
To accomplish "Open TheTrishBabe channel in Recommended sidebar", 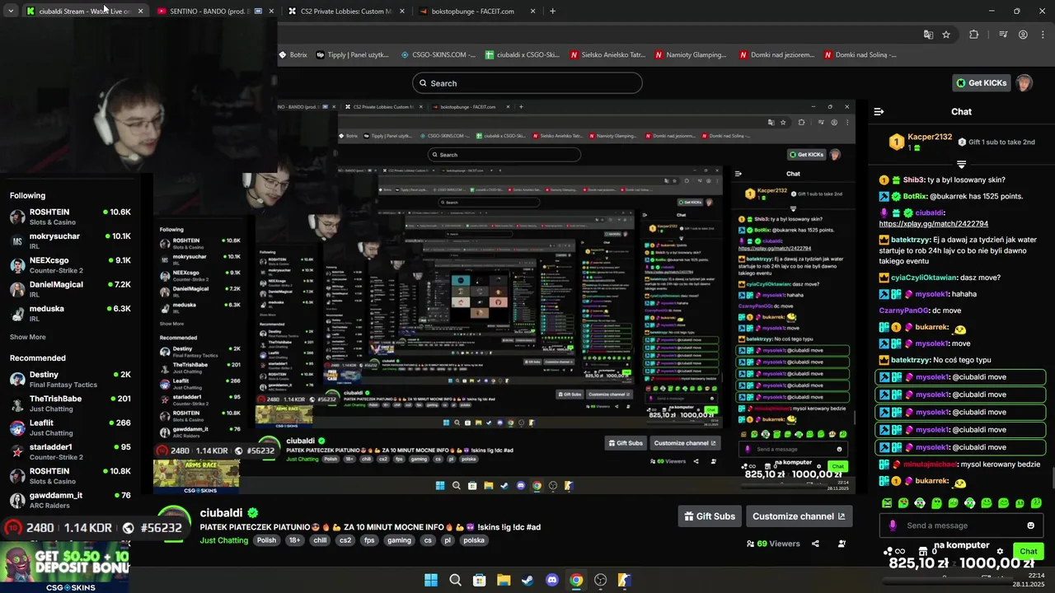I will 70,404.
